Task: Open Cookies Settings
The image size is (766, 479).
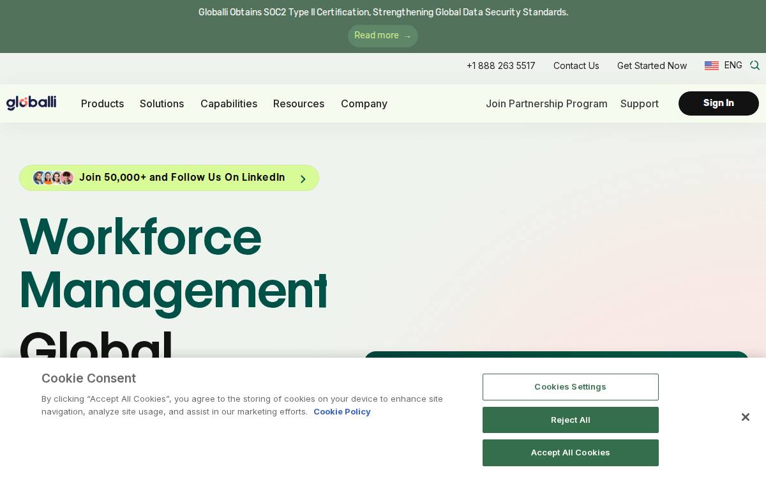Action: 571,387
